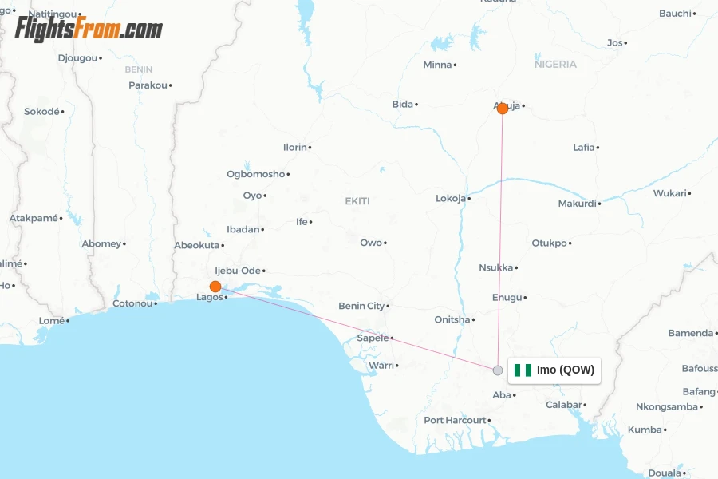Image resolution: width=718 pixels, height=479 pixels.
Task: Click the BENIN country label
Action: coord(138,69)
